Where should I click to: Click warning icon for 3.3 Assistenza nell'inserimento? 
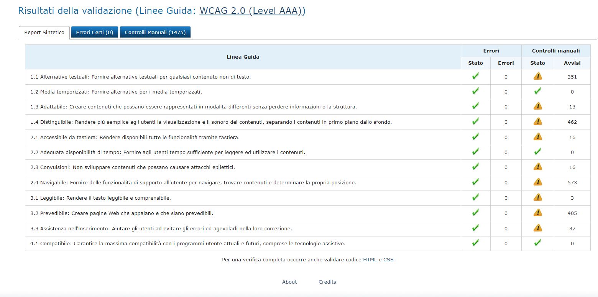coord(537,228)
